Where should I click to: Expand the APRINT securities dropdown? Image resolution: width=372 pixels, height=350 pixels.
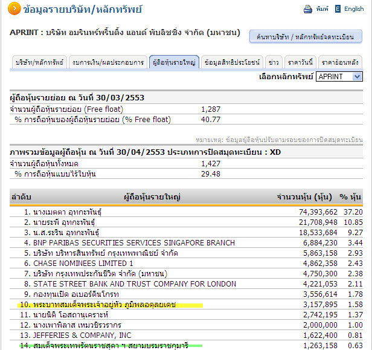pos(339,77)
